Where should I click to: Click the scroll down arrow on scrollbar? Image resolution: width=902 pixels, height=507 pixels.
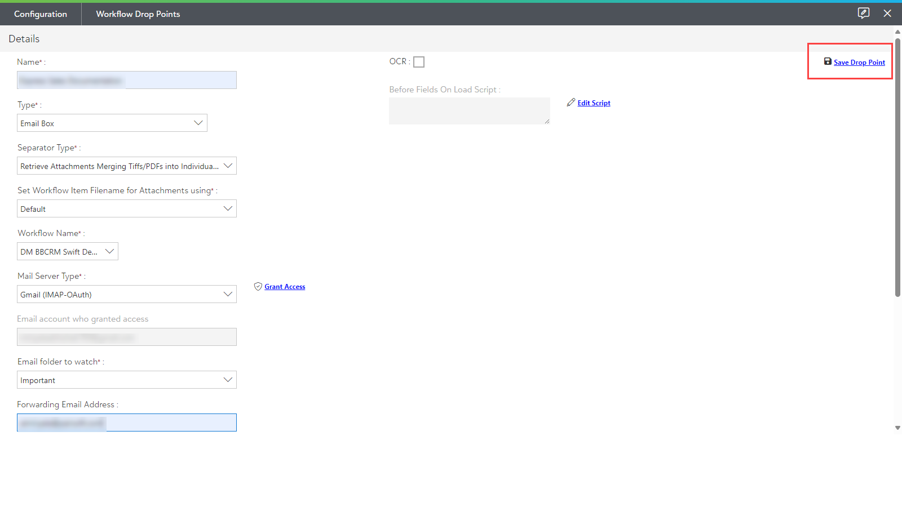click(897, 428)
